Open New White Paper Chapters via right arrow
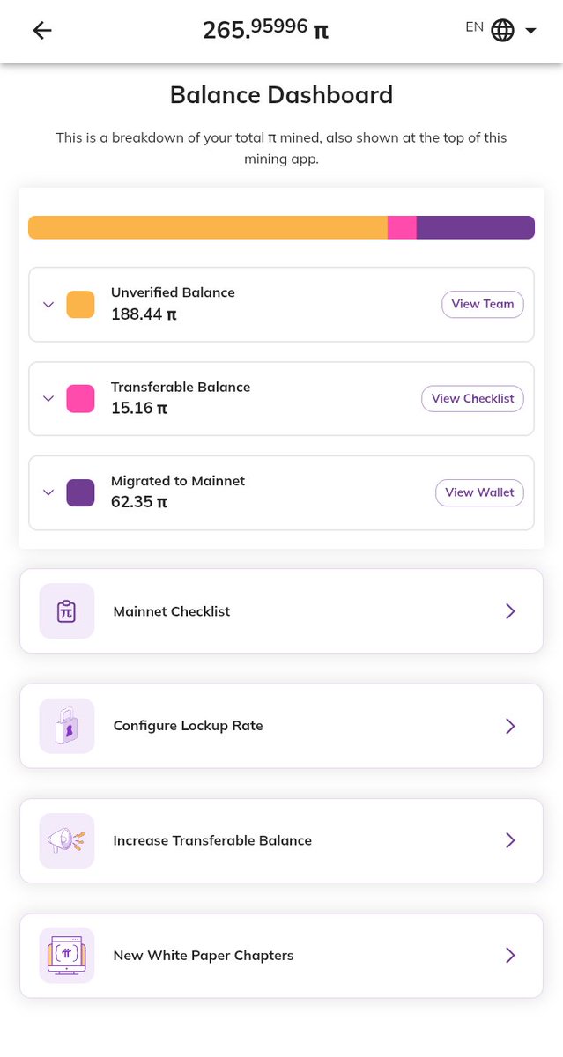Image resolution: width=563 pixels, height=1057 pixels. click(510, 955)
